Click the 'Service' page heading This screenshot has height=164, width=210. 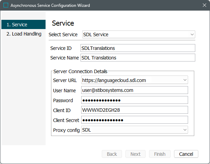pos(63,23)
